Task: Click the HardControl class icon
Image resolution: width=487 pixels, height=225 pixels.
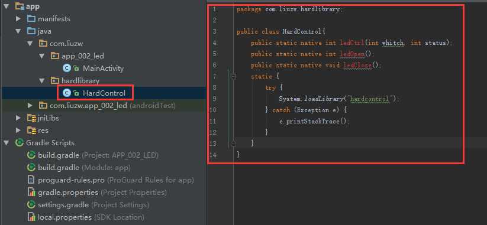Action: (x=66, y=93)
